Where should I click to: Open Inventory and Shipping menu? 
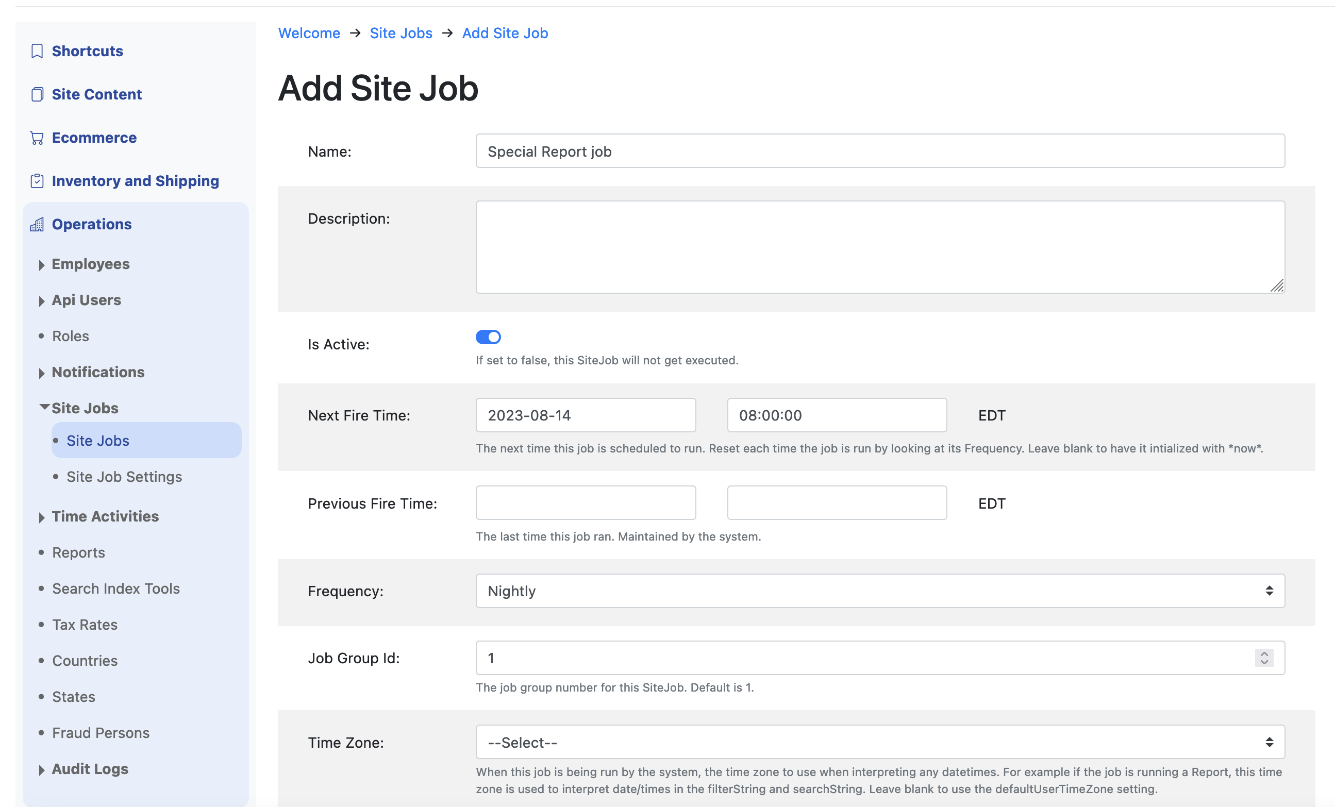pyautogui.click(x=136, y=181)
